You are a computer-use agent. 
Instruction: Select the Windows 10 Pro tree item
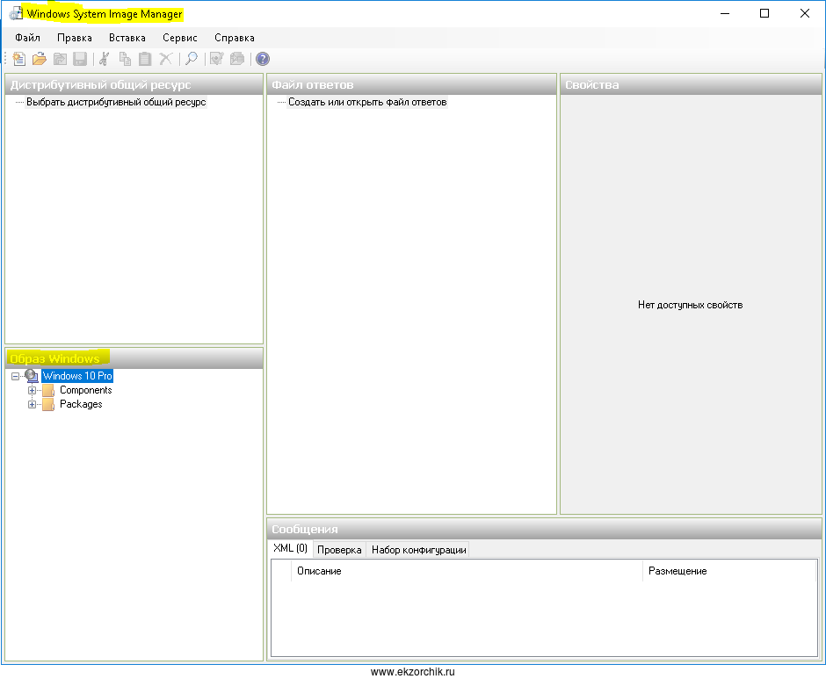(77, 376)
